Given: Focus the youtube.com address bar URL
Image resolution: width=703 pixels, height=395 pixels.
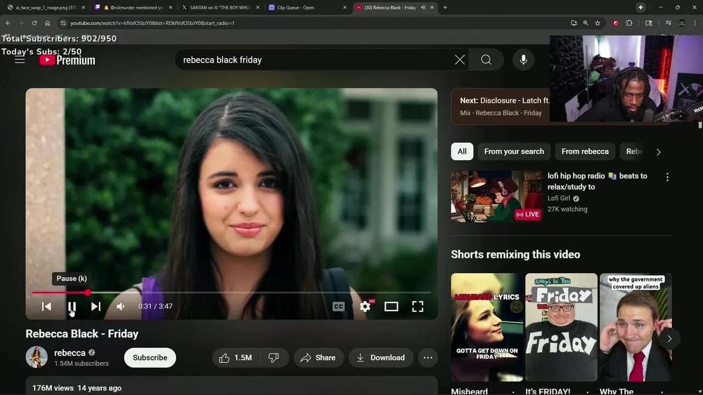Looking at the screenshot, I should 152,23.
